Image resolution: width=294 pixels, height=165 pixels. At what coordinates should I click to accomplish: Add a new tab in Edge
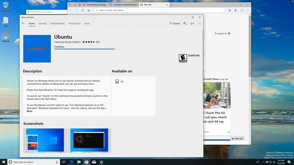click(x=172, y=5)
